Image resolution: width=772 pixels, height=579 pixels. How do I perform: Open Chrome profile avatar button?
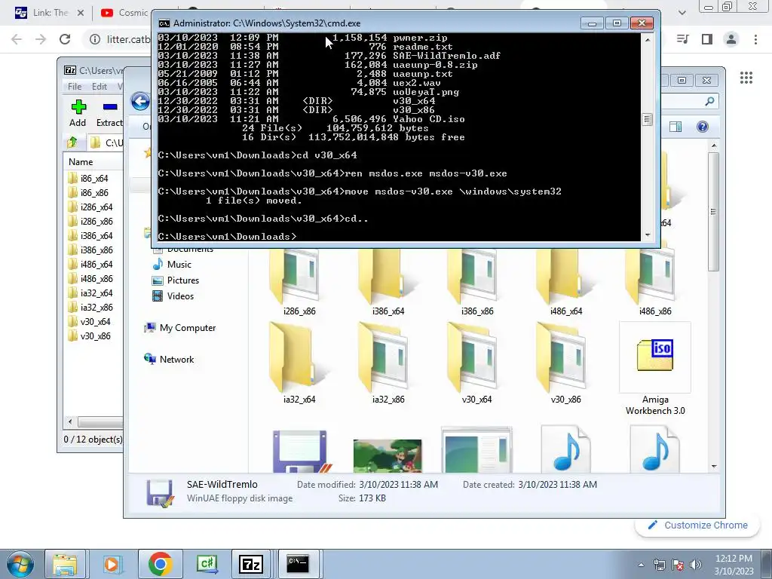click(x=731, y=39)
